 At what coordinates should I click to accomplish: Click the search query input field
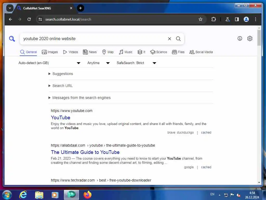click(94, 39)
